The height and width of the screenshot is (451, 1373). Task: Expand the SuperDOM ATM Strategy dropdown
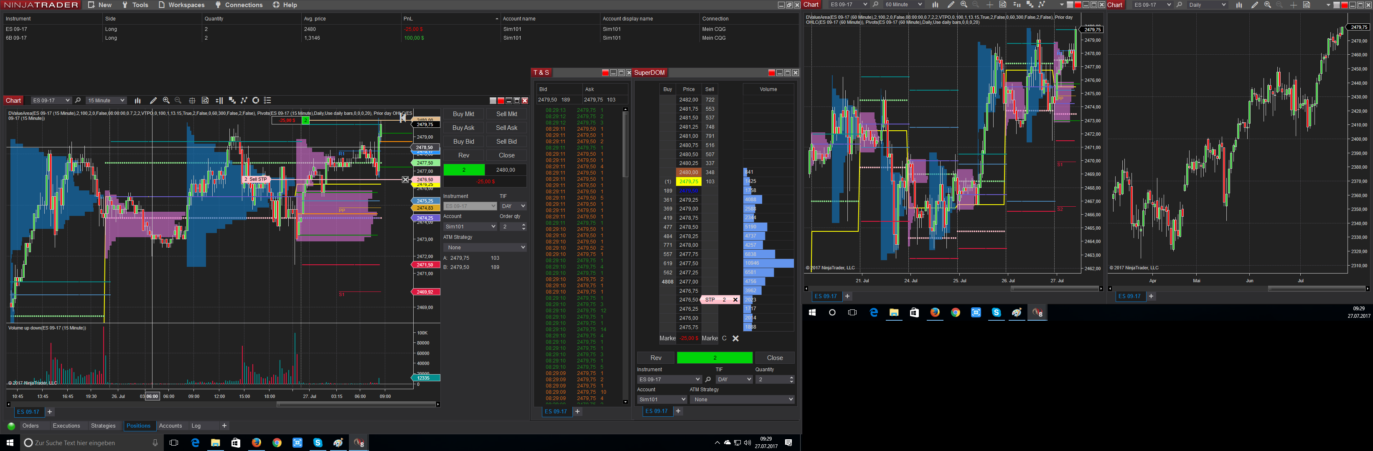point(742,399)
